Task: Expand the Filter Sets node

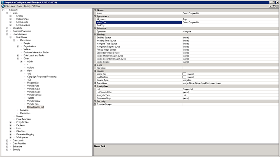Action: coord(10,131)
